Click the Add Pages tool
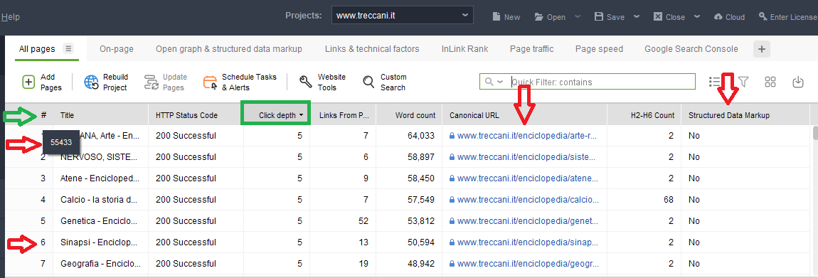Screen dimensions: 818x278 coord(42,82)
